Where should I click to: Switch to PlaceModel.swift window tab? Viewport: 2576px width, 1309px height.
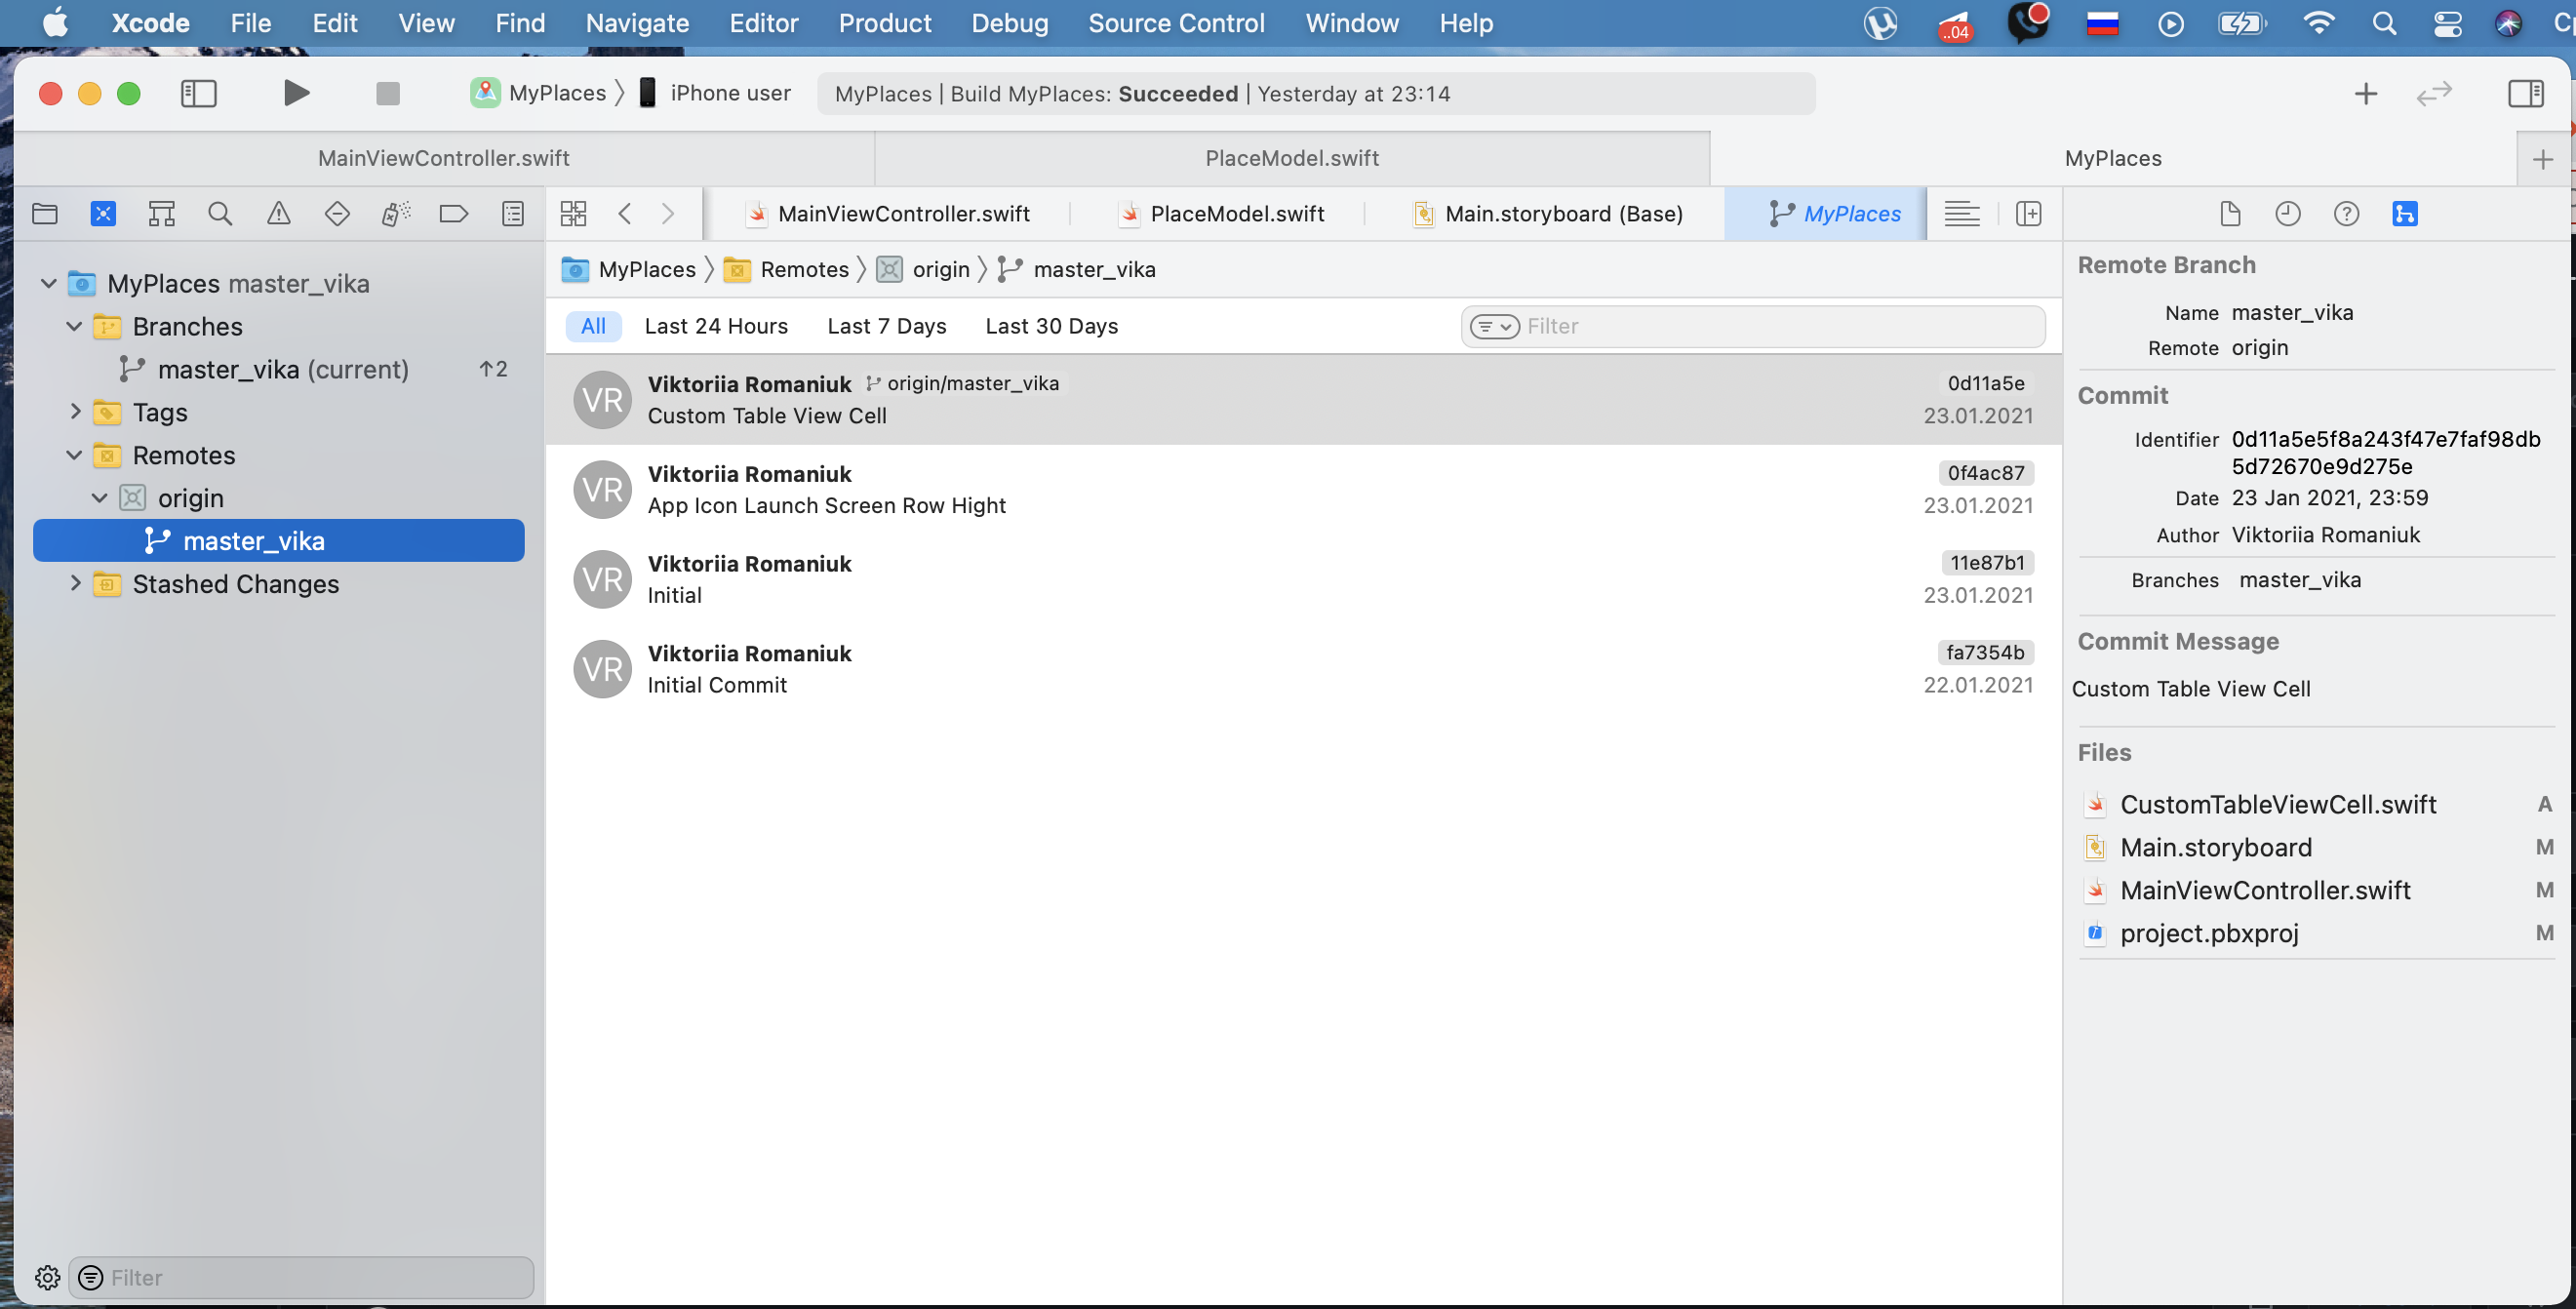(x=1291, y=158)
